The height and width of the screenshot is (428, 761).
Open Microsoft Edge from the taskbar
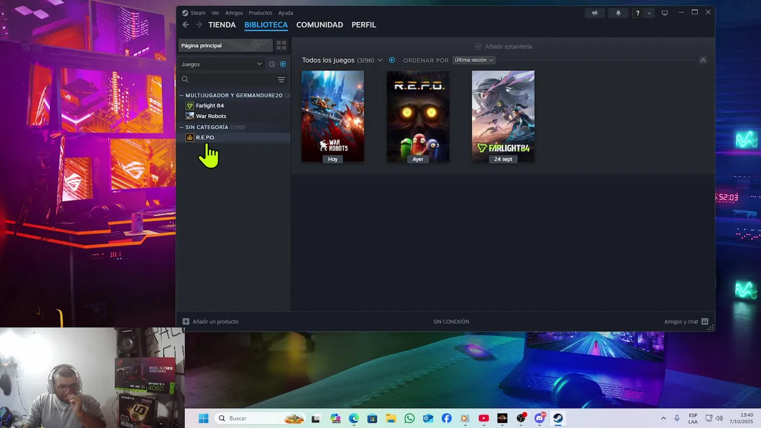pyautogui.click(x=354, y=418)
